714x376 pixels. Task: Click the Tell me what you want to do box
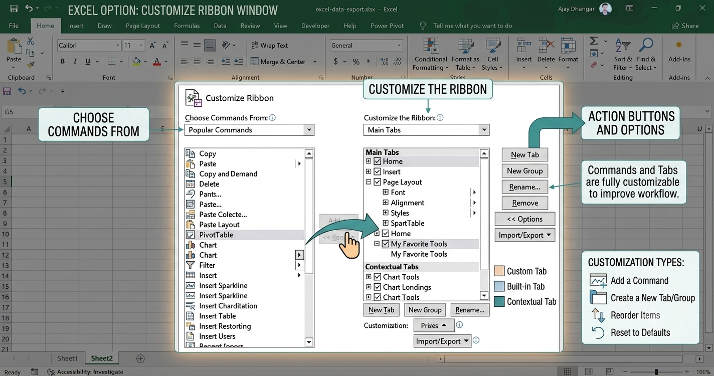472,26
